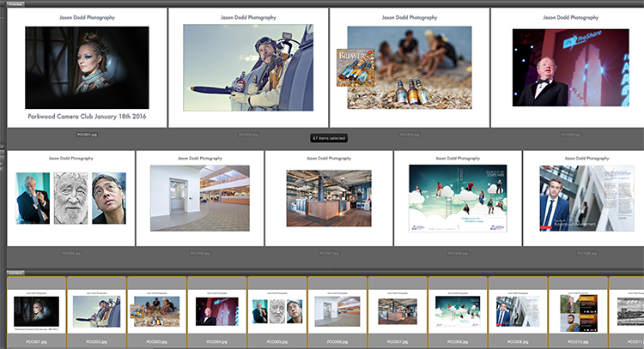The height and width of the screenshot is (349, 644).
Task: Select the PCC006.jpg office interior thumbnail in Content
Action: [x=337, y=311]
